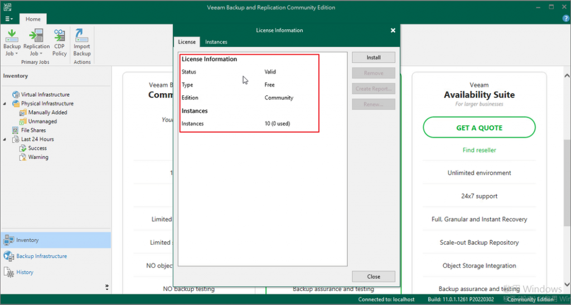
Task: Expand navigation pane options chevron
Action: pos(107,287)
